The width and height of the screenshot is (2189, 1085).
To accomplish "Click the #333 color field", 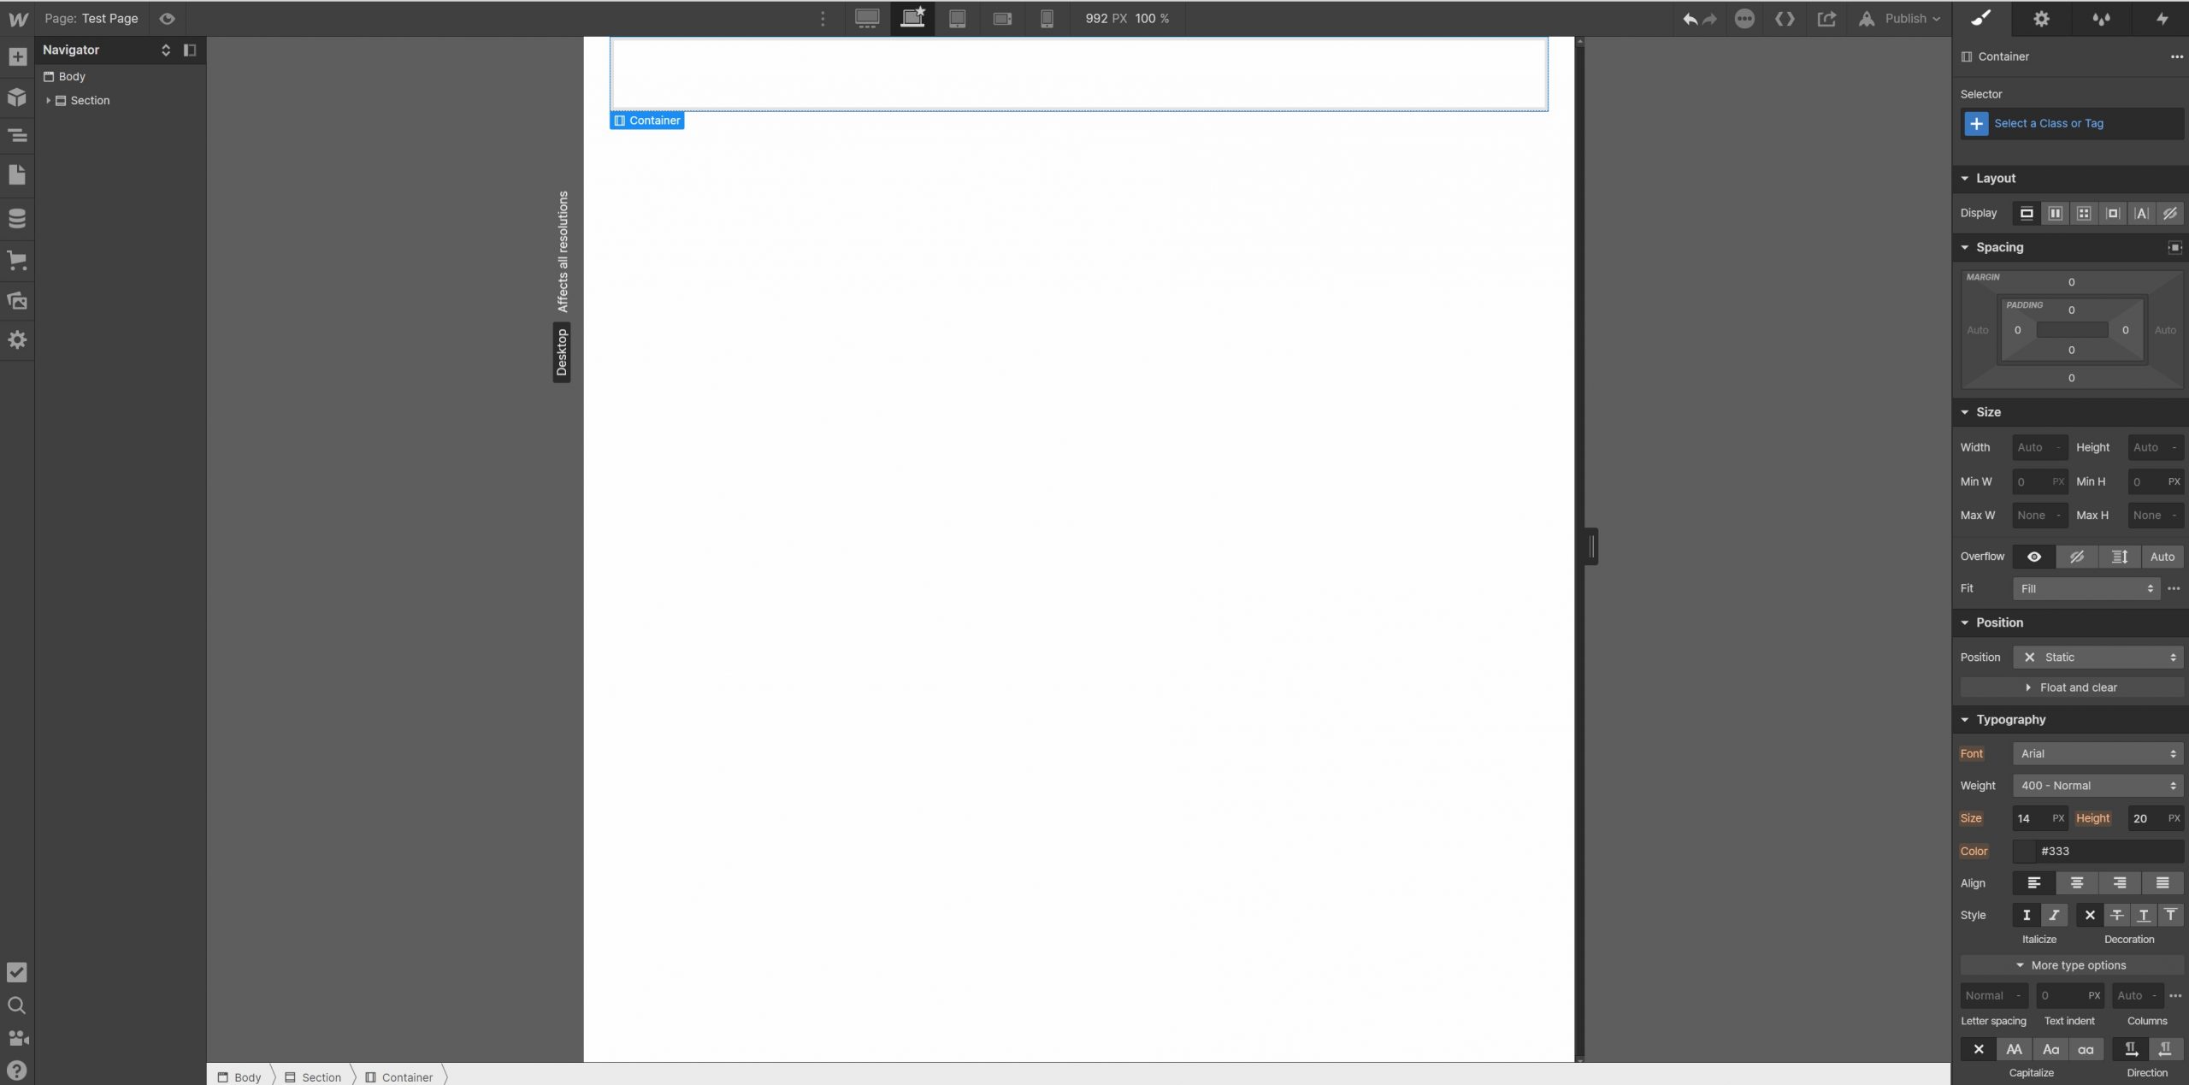I will tap(2098, 852).
